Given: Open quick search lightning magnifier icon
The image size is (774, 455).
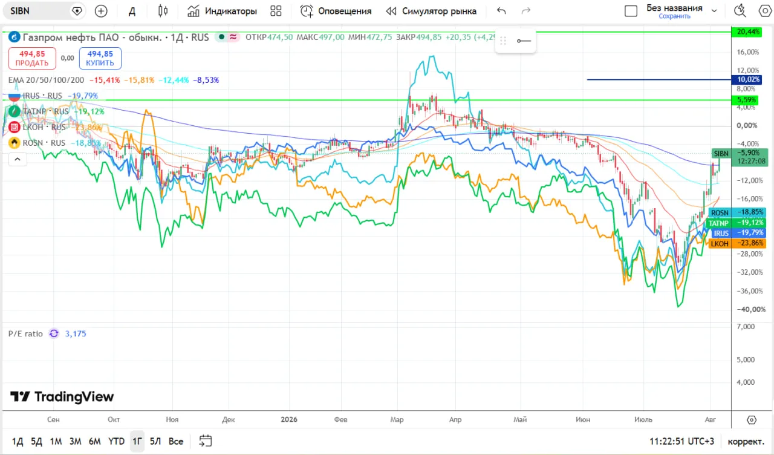Looking at the screenshot, I should pyautogui.click(x=740, y=11).
